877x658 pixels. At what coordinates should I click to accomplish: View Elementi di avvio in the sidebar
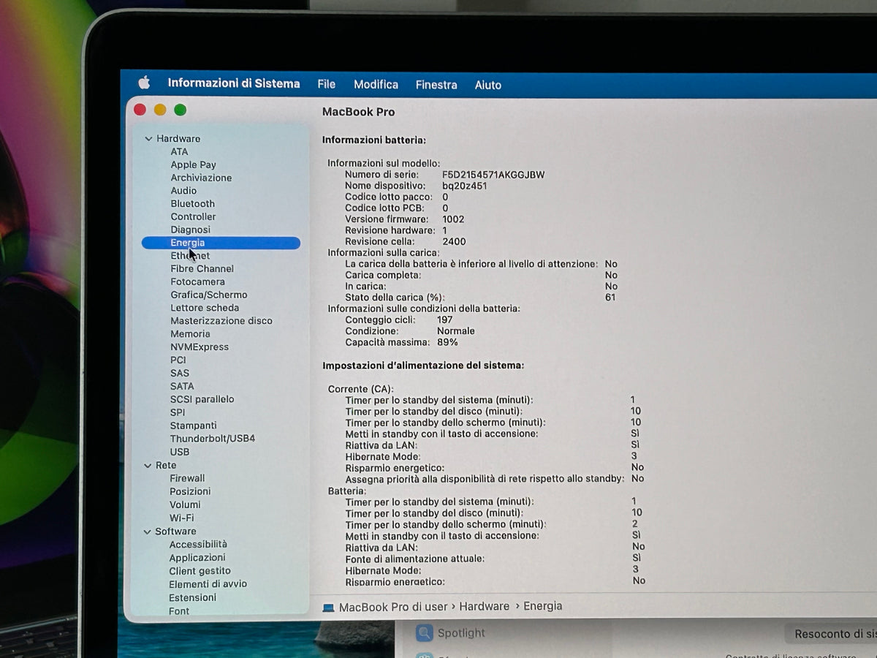coord(208,584)
